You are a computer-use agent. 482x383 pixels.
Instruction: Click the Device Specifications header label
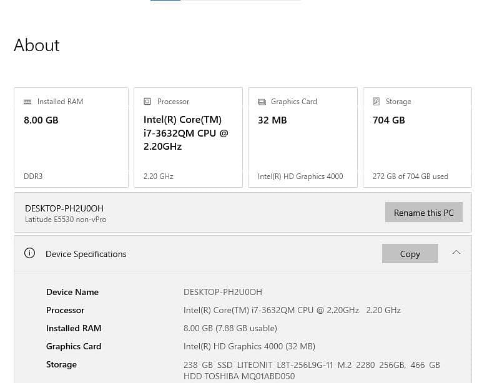(x=86, y=254)
